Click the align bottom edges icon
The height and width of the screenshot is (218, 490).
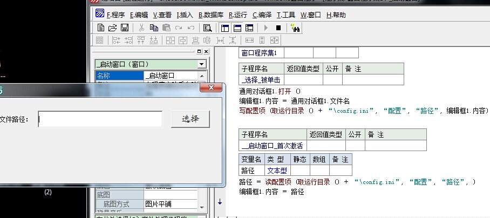[x=153, y=40]
